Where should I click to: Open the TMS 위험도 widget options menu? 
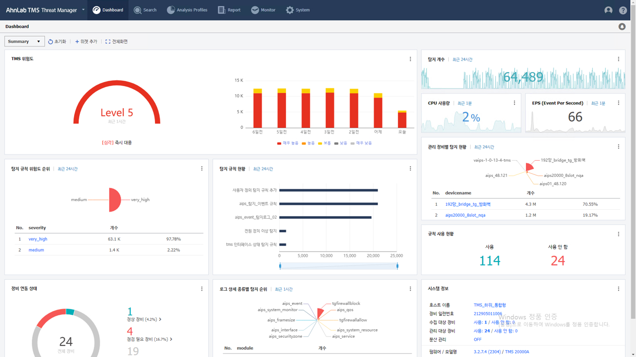click(410, 59)
